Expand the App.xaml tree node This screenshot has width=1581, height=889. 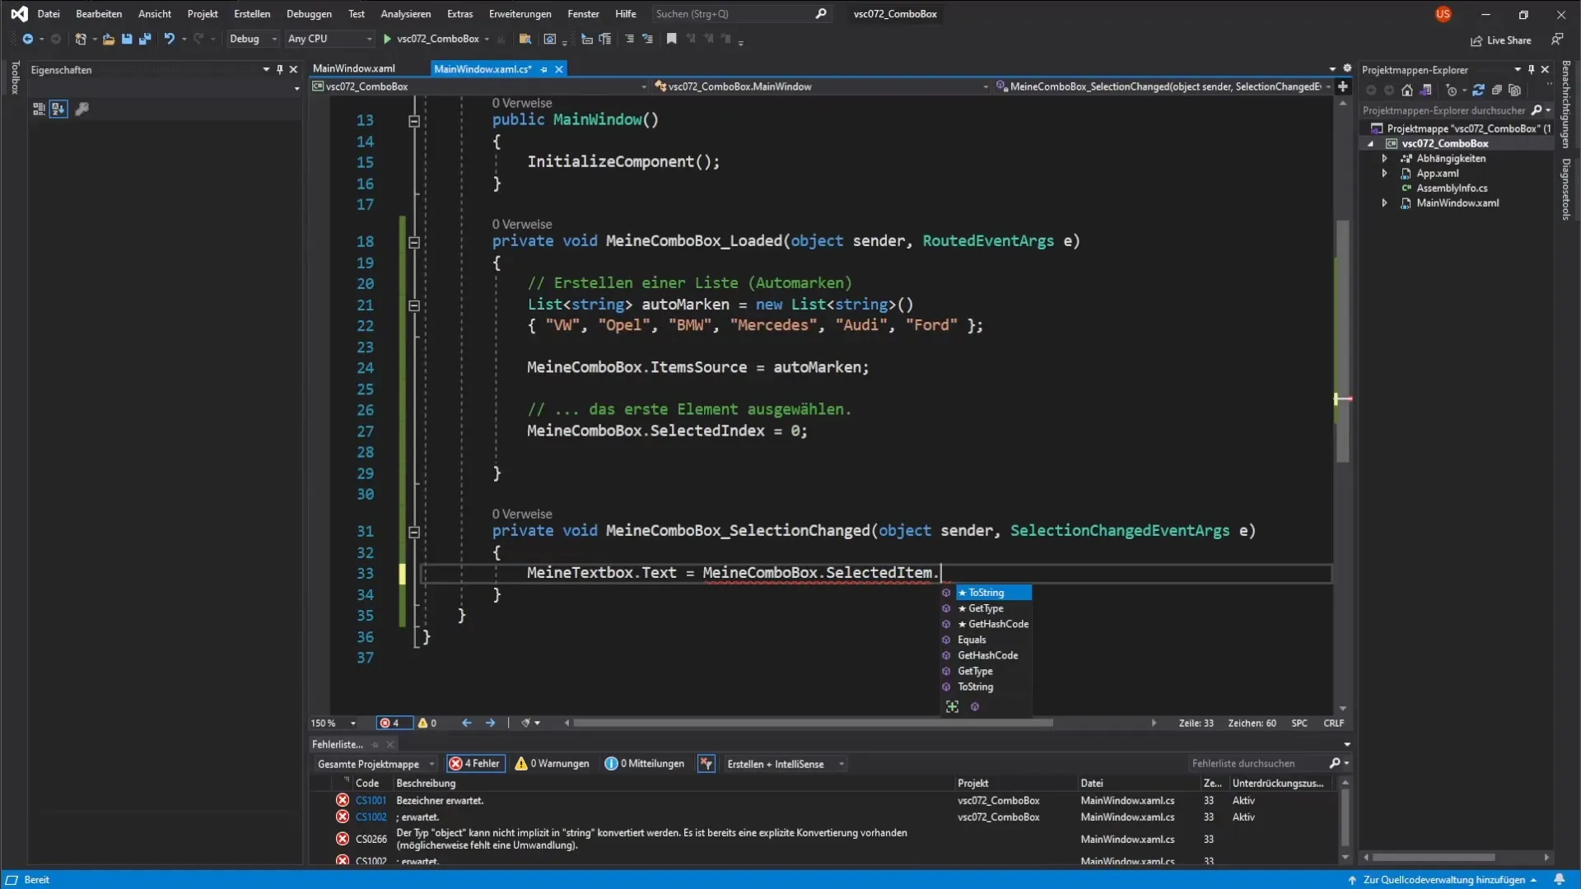point(1384,174)
